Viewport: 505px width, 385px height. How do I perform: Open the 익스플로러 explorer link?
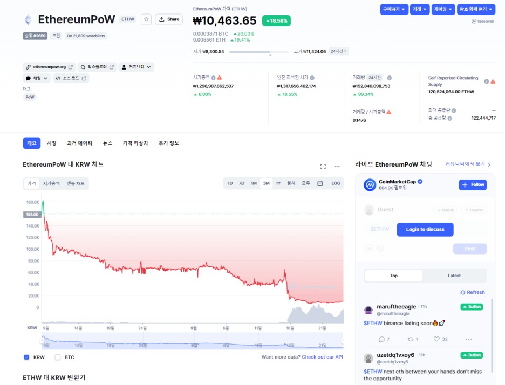coord(97,67)
